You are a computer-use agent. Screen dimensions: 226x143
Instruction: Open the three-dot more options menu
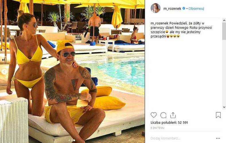click(x=218, y=138)
